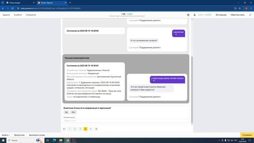Click the task panel vertical scrollbar
The height and width of the screenshot is (143, 254).
pos(192,90)
